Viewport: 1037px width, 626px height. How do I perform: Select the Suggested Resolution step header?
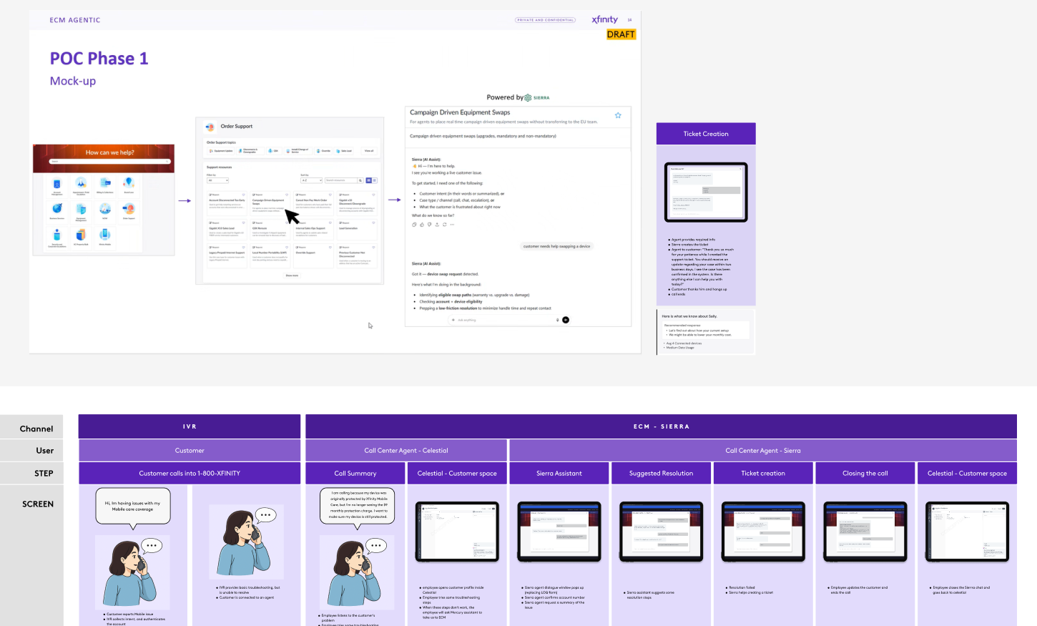tap(661, 473)
